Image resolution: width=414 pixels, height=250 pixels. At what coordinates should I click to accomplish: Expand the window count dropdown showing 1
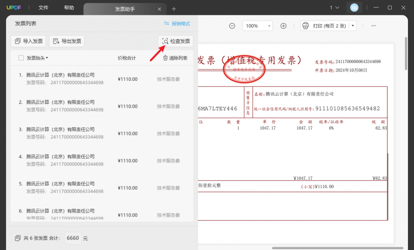tap(334, 8)
